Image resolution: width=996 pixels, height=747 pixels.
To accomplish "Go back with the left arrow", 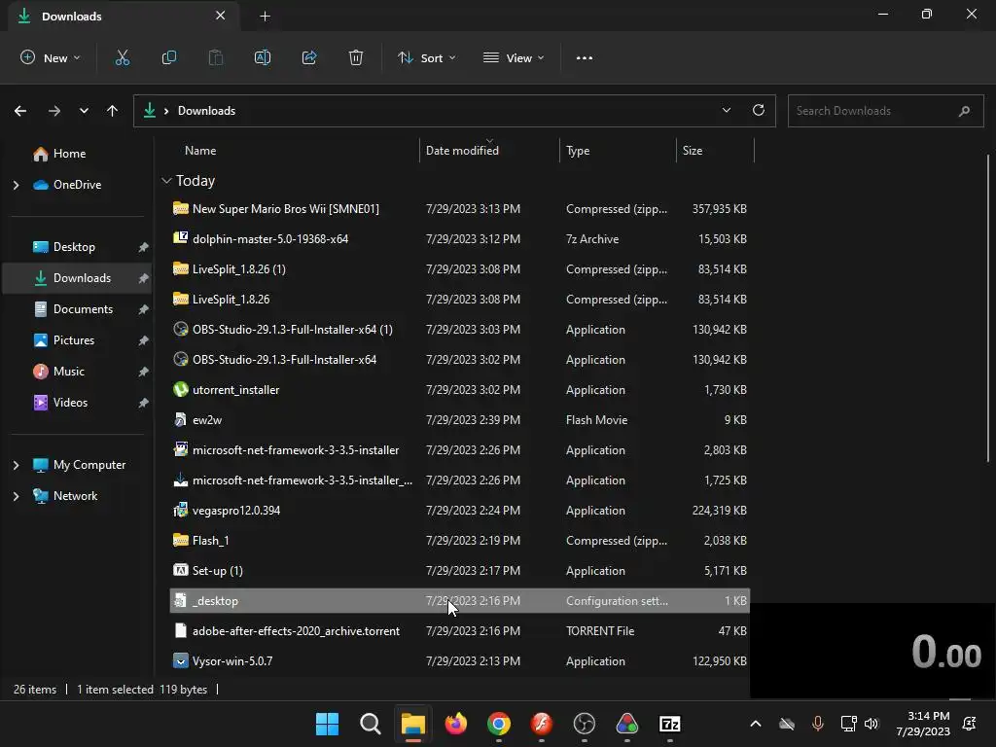I will (20, 111).
